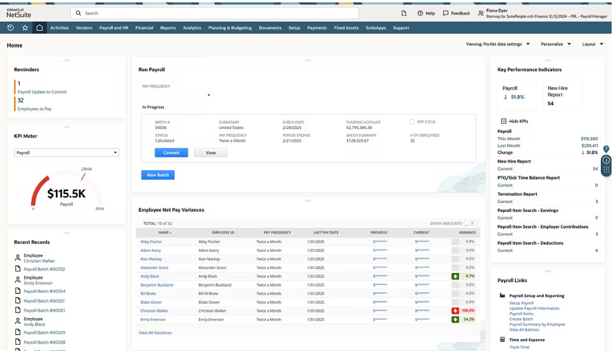Image resolution: width=614 pixels, height=355 pixels.
Task: Open the Track Time link
Action: 519,347
